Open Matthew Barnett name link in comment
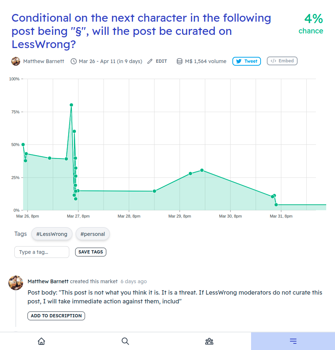Viewport: 335px width, 350px height. pos(48,281)
